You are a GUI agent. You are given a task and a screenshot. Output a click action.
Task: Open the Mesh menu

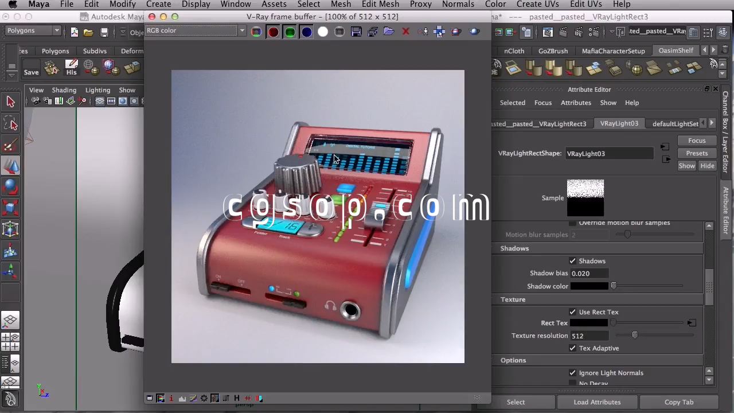[x=341, y=5]
